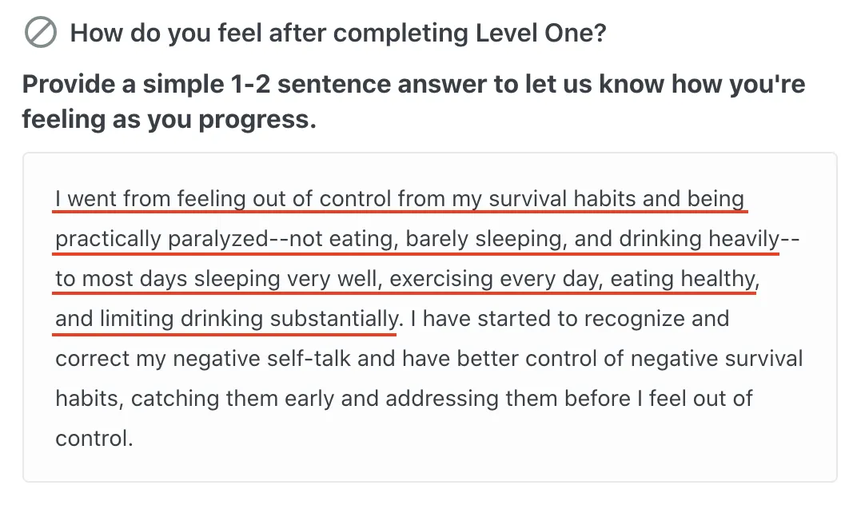Place cursor at the final word "control."
Screen dimensions: 857x505
point(94,439)
